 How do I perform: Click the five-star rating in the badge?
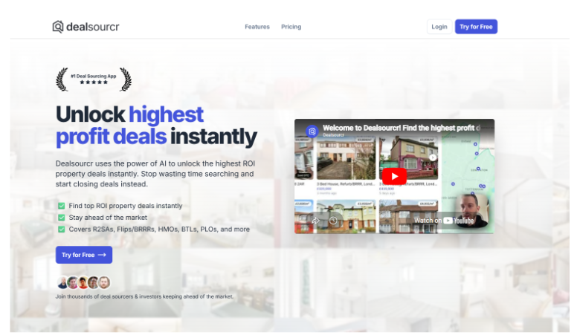(94, 82)
